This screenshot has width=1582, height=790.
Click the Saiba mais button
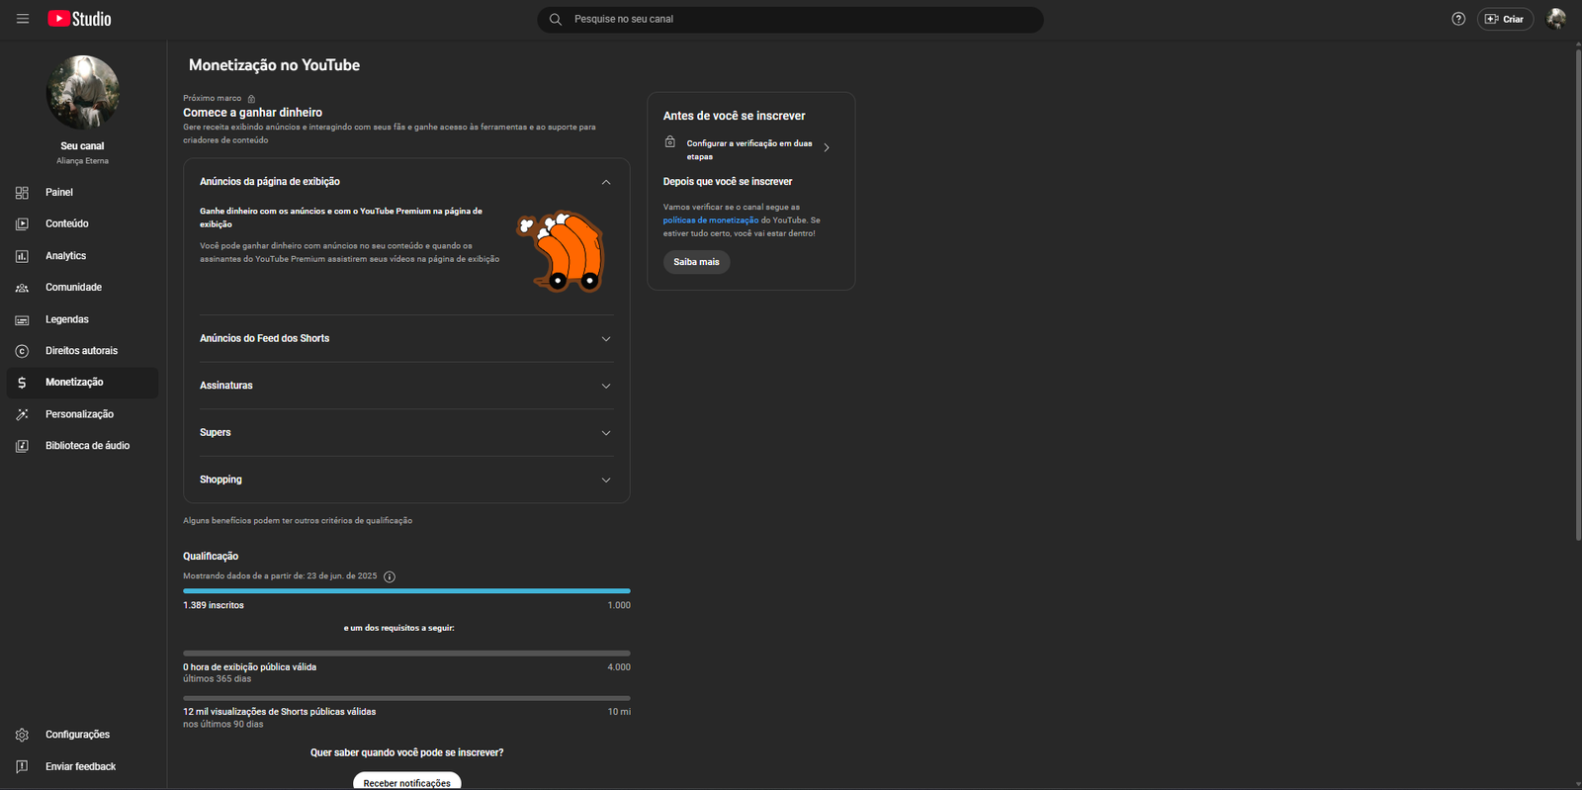[x=696, y=262]
